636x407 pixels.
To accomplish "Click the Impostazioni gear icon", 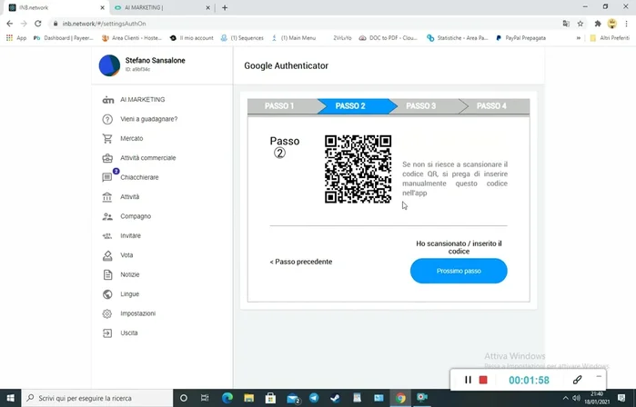I will click(x=107, y=313).
